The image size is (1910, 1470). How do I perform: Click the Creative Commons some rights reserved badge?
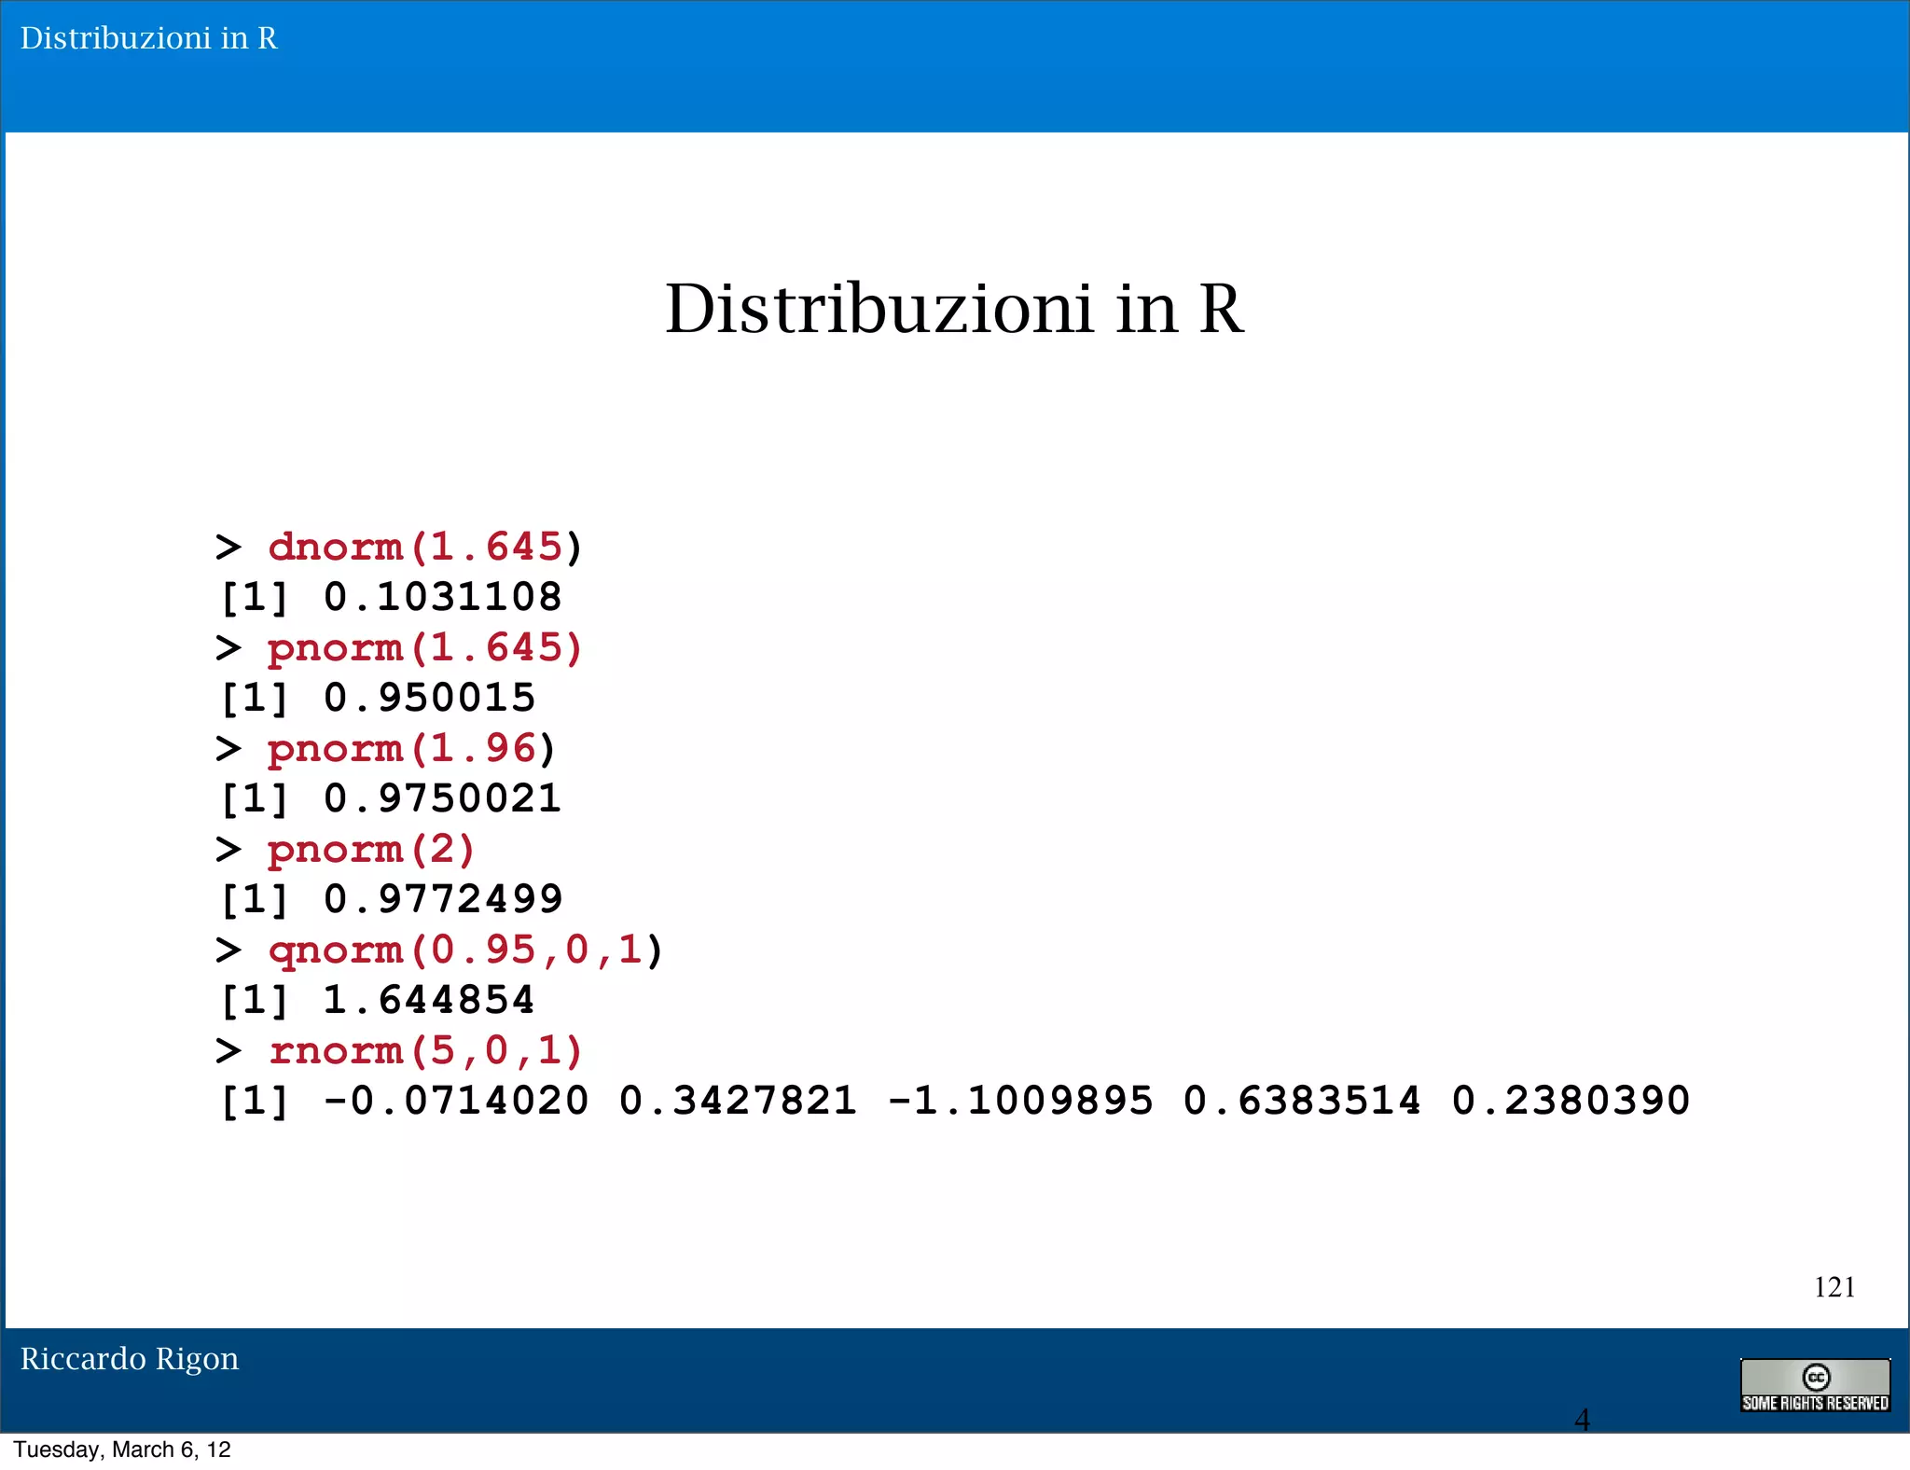[x=1815, y=1385]
